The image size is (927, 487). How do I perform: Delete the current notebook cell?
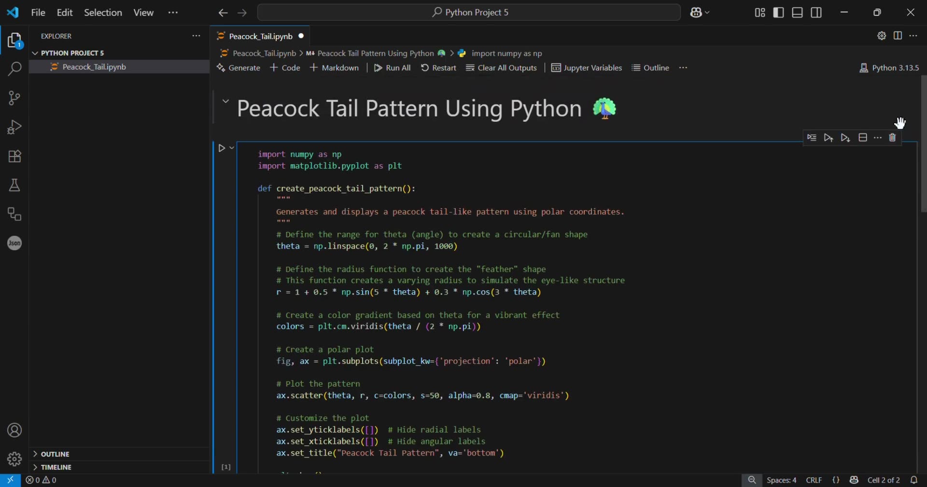tap(893, 138)
